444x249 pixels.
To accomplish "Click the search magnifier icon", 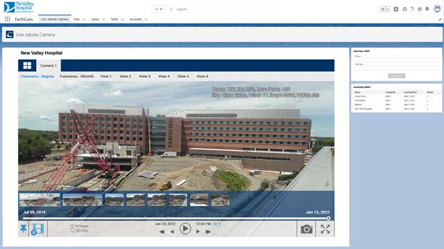I will tap(171, 9).
